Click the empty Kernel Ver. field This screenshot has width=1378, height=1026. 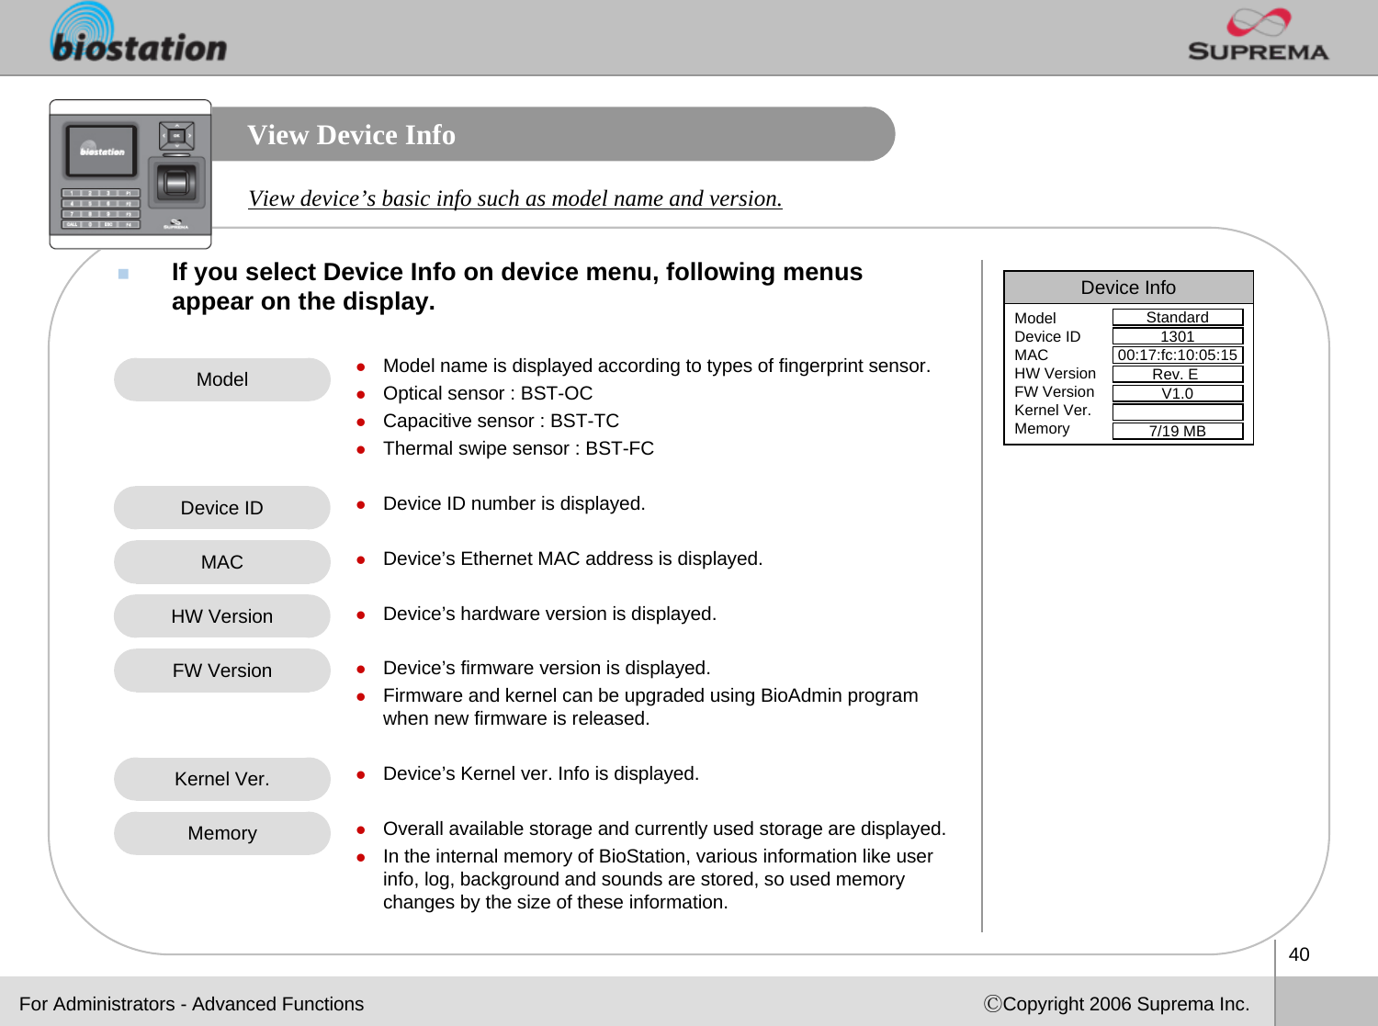pyautogui.click(x=1178, y=412)
